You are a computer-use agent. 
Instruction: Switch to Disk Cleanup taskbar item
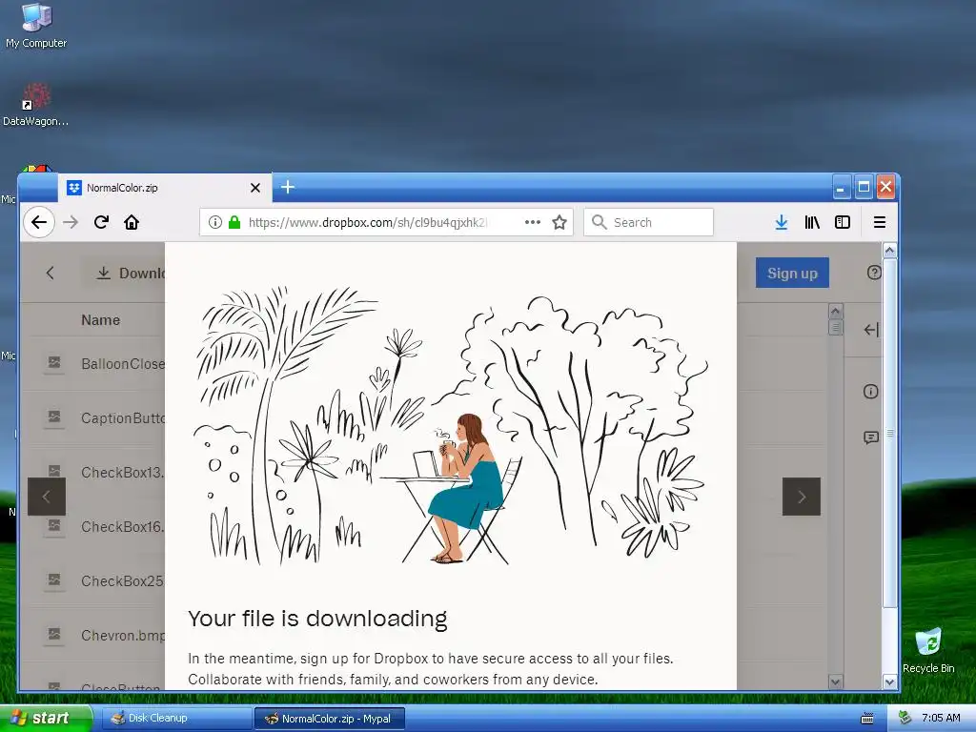point(176,718)
